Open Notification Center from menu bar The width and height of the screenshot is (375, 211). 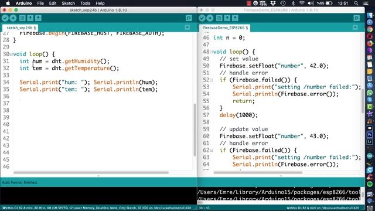(x=366, y=3)
